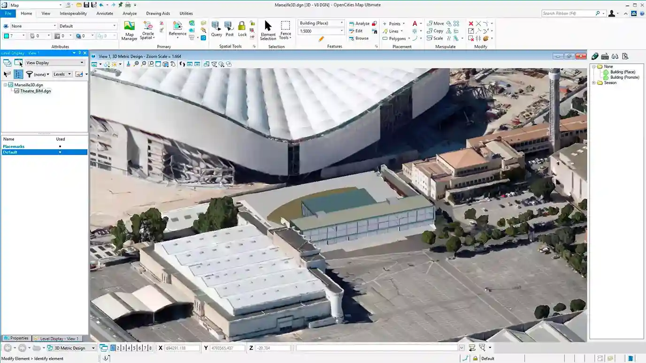Click the Post database icon
This screenshot has width=646, height=363.
coord(229,29)
